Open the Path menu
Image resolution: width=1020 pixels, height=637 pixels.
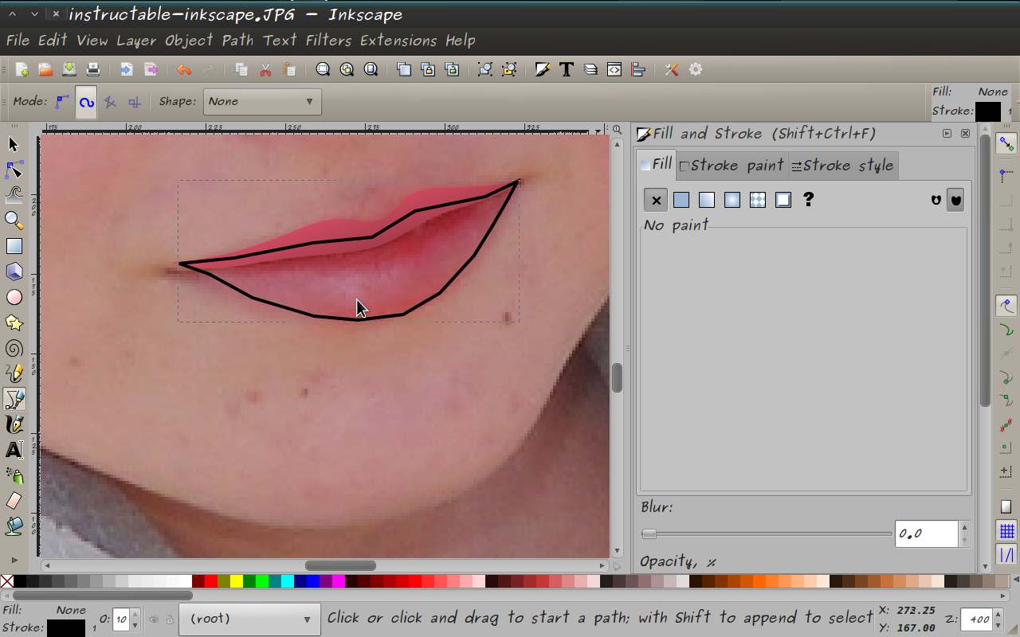(237, 41)
